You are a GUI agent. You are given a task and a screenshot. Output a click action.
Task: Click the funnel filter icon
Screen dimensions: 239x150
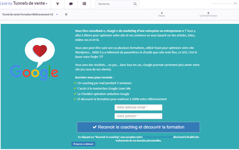[57, 4]
